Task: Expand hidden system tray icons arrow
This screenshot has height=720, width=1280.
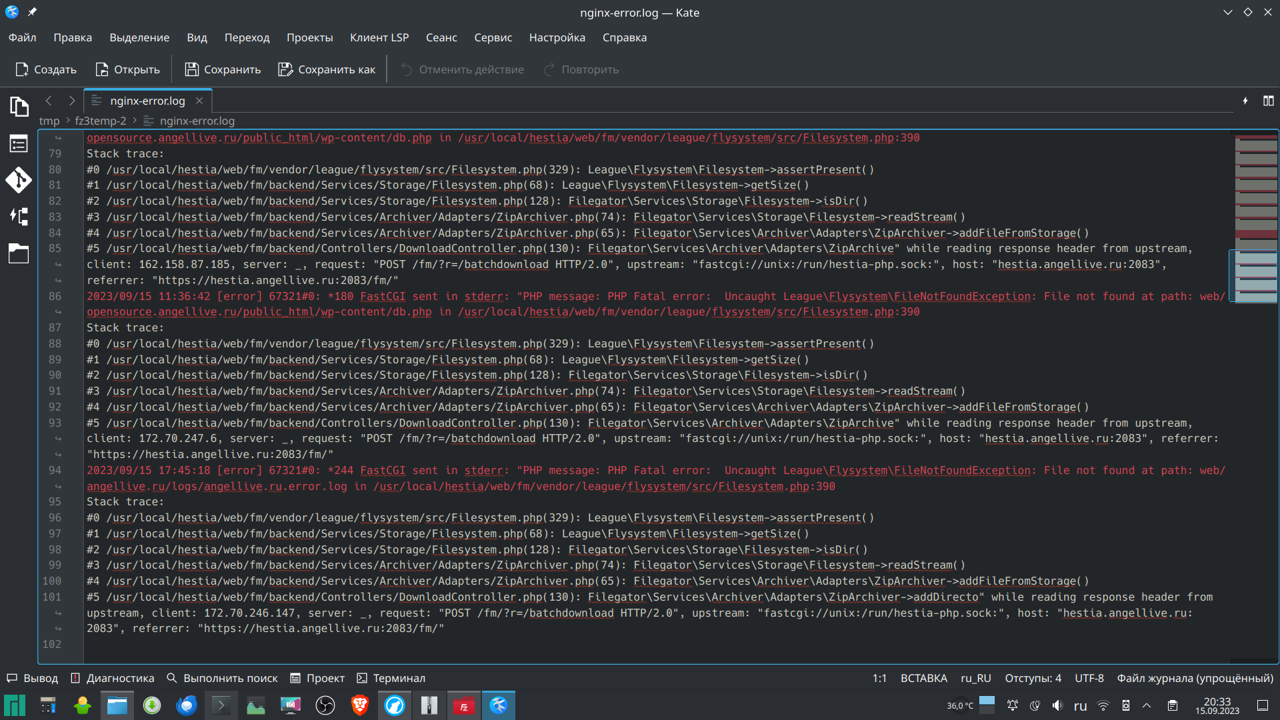Action: click(1147, 705)
